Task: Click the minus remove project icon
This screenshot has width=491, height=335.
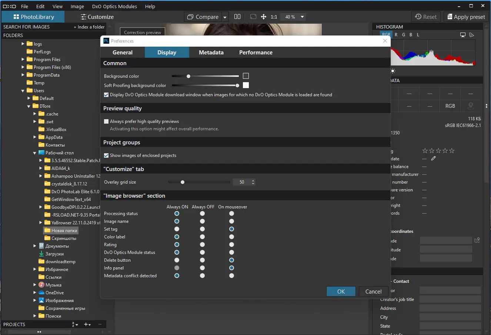Action: (x=100, y=324)
